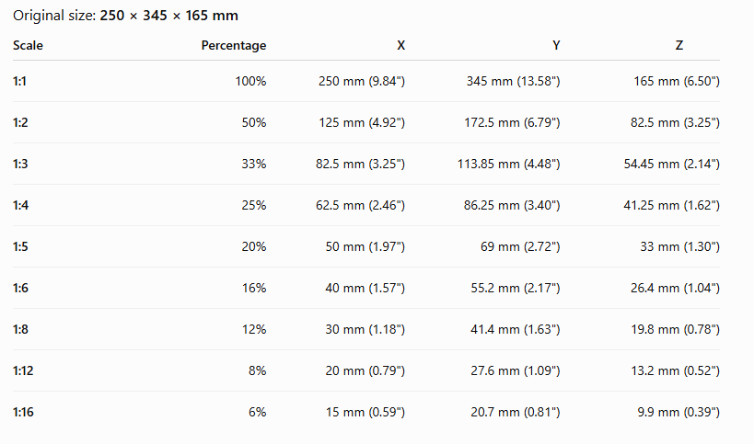This screenshot has height=444, width=754.
Task: Select the 27.6 mm (1.09") Y cell
Action: point(515,370)
